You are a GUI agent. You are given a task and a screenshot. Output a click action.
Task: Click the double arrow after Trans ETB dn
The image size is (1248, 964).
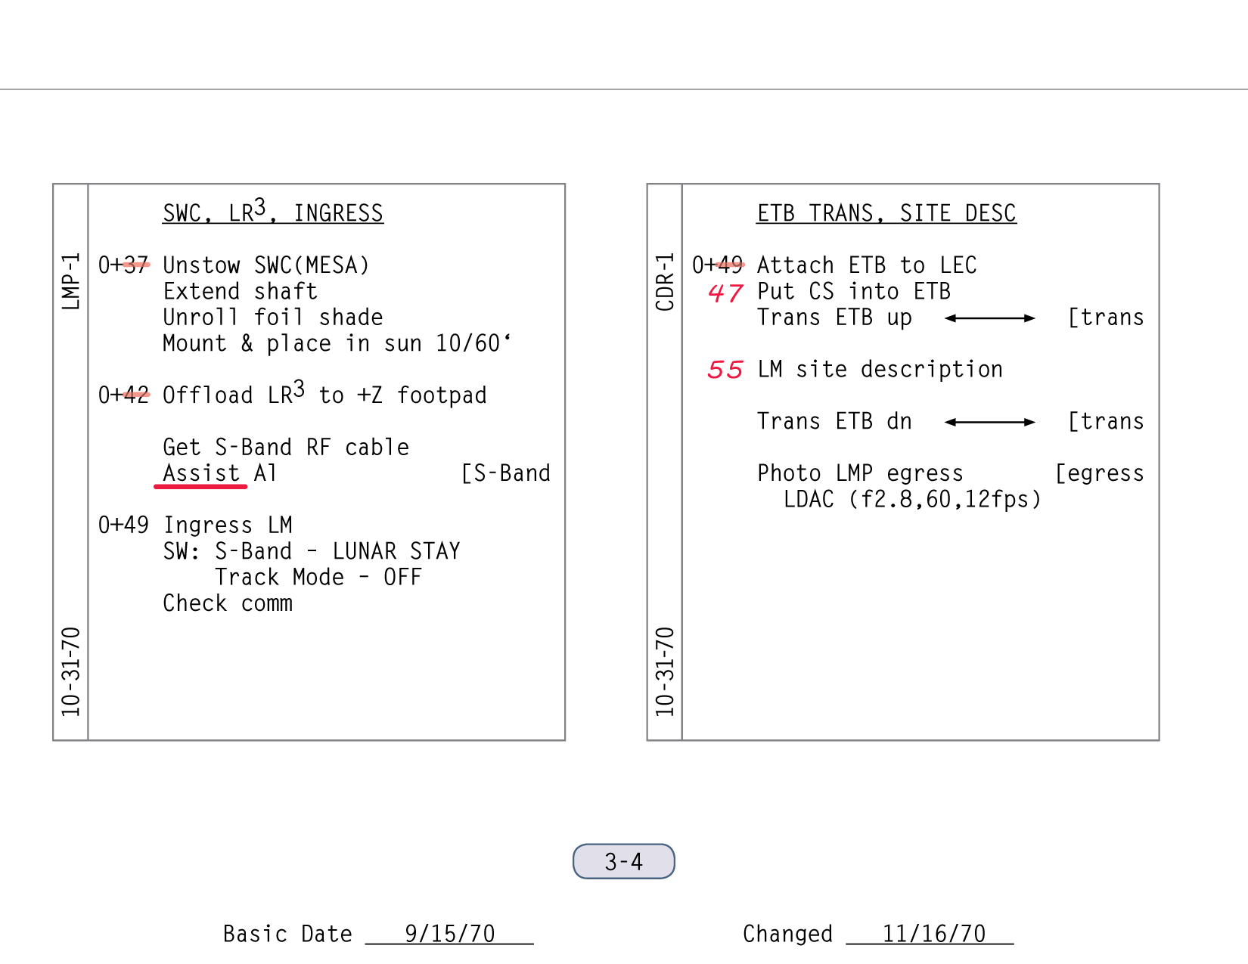pyautogui.click(x=989, y=422)
